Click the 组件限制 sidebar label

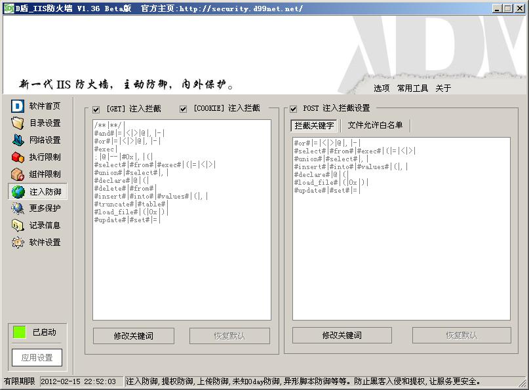45,174
